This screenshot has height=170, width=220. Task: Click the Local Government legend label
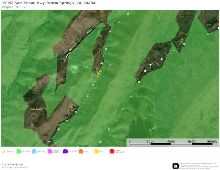120,151
